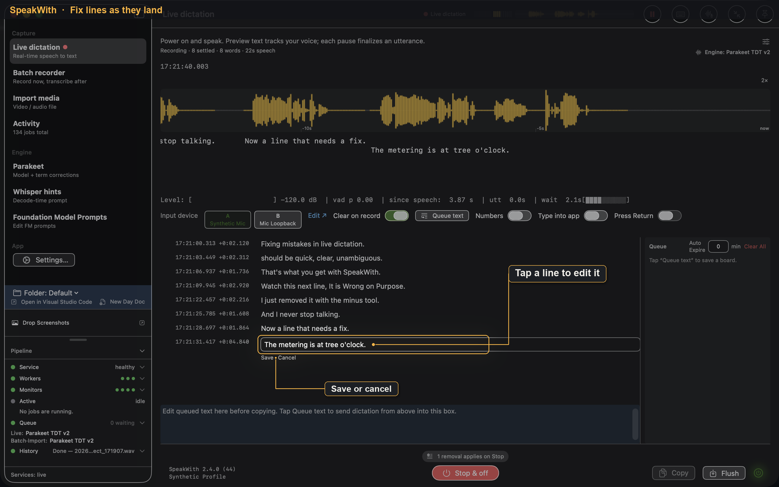Collapse the Pipeline section chevron
The width and height of the screenshot is (779, 487).
(142, 351)
